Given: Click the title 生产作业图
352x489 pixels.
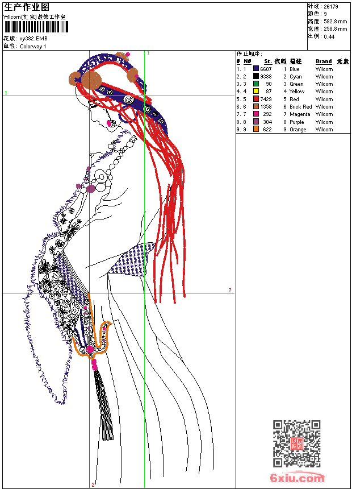Looking at the screenshot, I should 27,7.
